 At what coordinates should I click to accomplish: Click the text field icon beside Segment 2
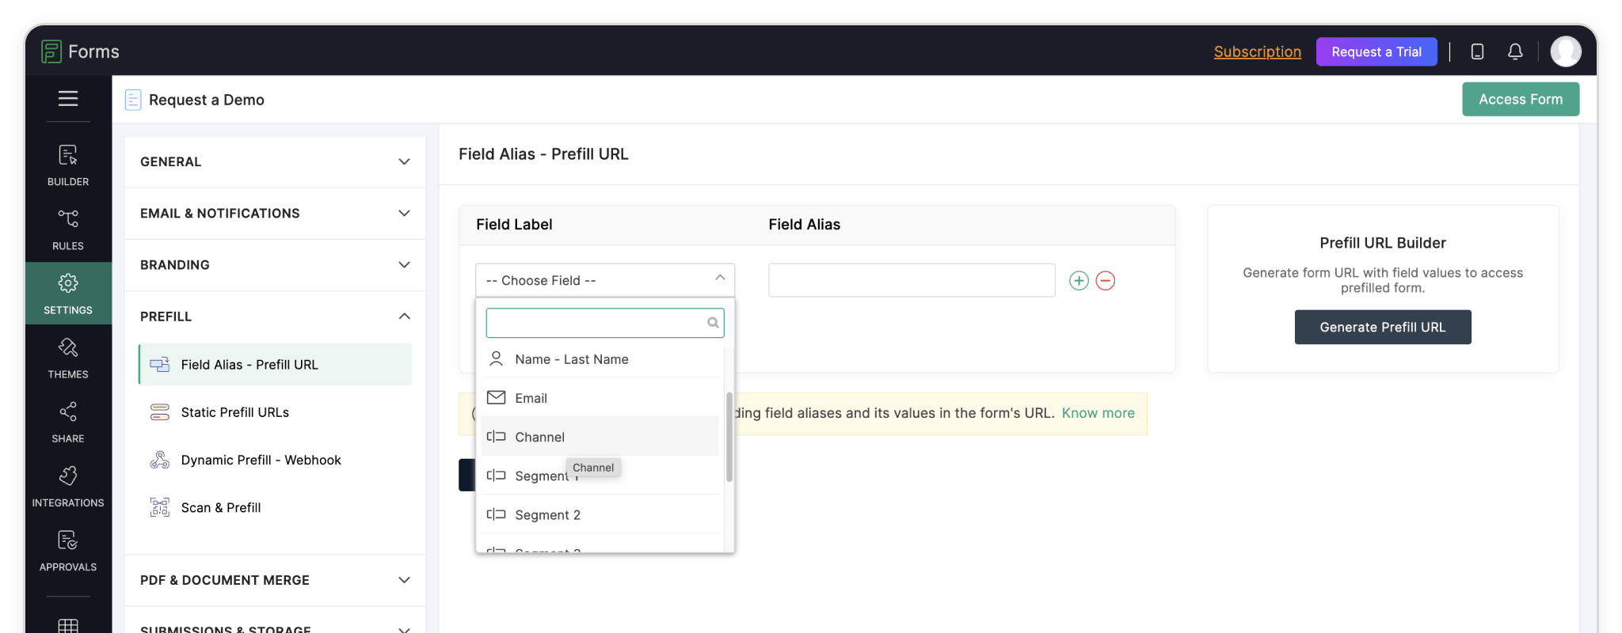click(x=497, y=514)
